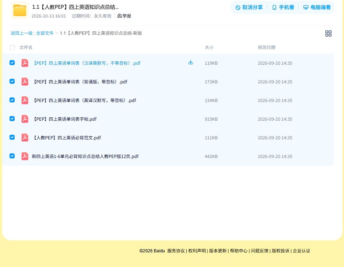Click the yellow shared folder icon
The height and width of the screenshot is (267, 344).
[20, 10]
